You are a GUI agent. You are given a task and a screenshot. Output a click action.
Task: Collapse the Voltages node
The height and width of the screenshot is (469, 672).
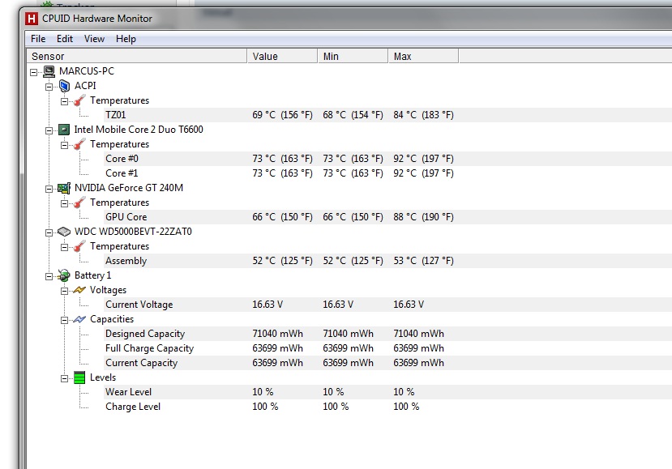click(x=64, y=291)
